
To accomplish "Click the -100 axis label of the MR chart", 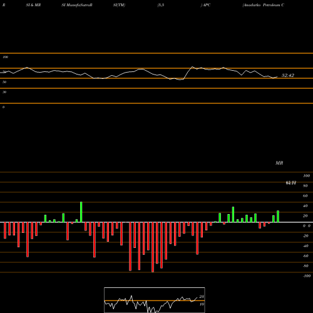I will tap(307, 276).
